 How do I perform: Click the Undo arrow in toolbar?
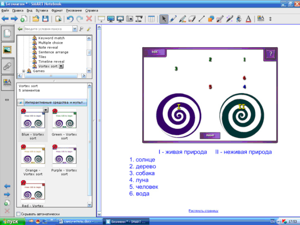point(70,19)
